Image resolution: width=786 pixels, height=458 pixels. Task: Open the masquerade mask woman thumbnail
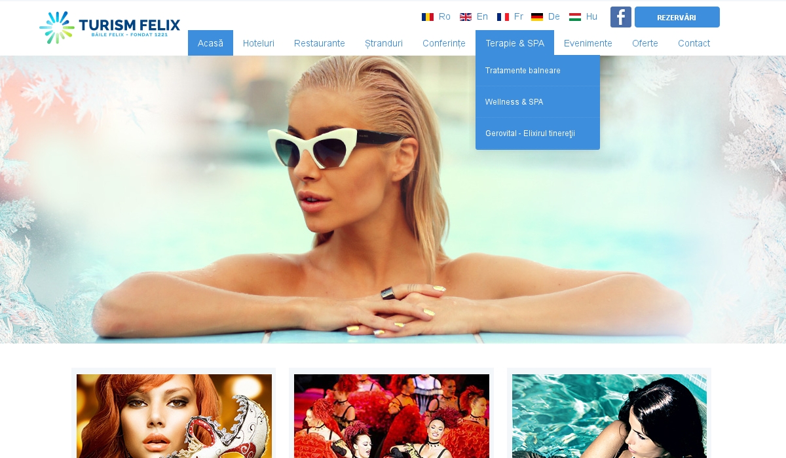pyautogui.click(x=174, y=416)
